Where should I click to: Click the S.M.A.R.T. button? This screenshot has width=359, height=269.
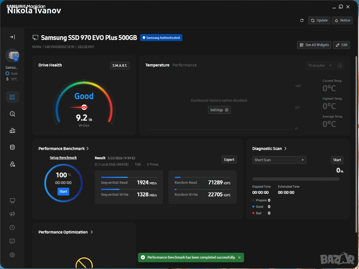[120, 66]
